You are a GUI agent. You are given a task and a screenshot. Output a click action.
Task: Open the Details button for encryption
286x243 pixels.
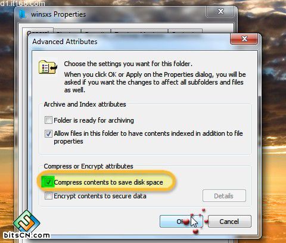224,196
